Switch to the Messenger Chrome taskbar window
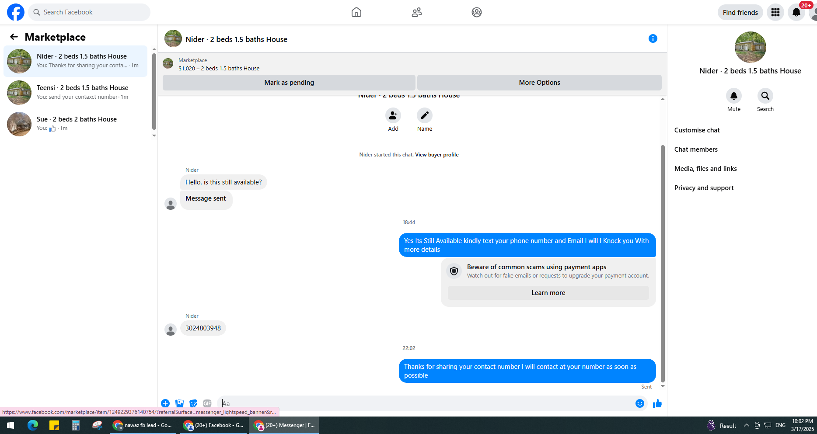This screenshot has width=817, height=434. tap(284, 425)
